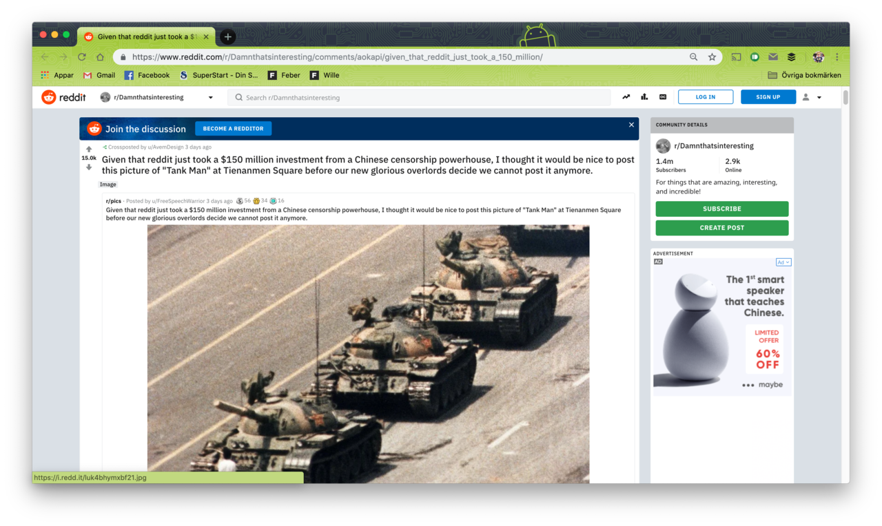
Task: Open u/FreeSpeechWarrior's profile link
Action: click(178, 201)
